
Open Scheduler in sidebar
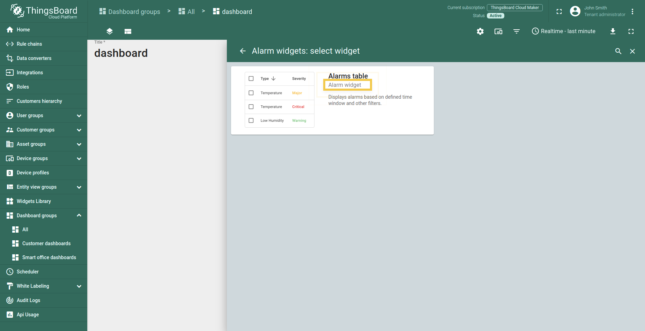click(44, 272)
